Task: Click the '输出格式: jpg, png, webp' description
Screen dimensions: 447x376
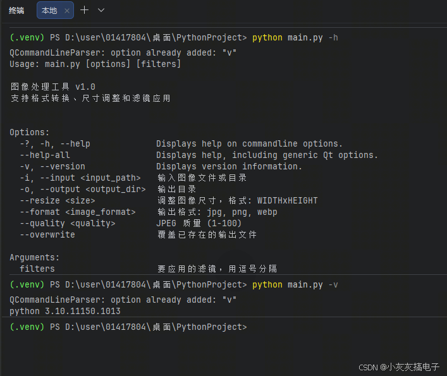Action: (217, 212)
